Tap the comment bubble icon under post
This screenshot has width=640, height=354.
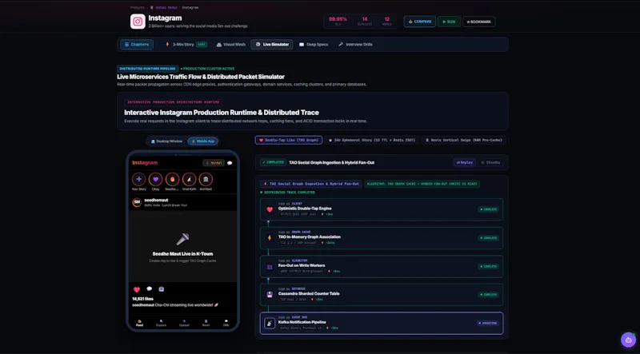point(150,288)
